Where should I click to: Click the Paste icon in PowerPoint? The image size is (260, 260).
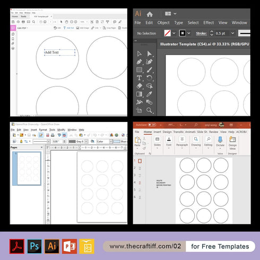(137, 142)
